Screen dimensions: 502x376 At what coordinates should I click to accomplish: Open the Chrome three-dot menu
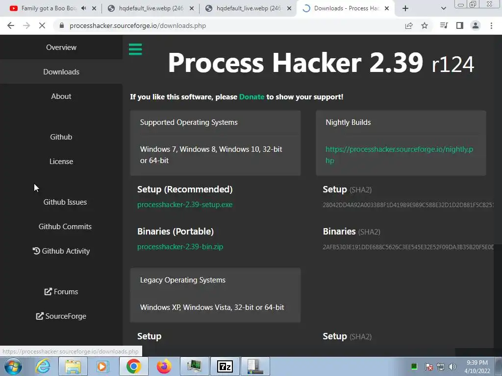[491, 25]
